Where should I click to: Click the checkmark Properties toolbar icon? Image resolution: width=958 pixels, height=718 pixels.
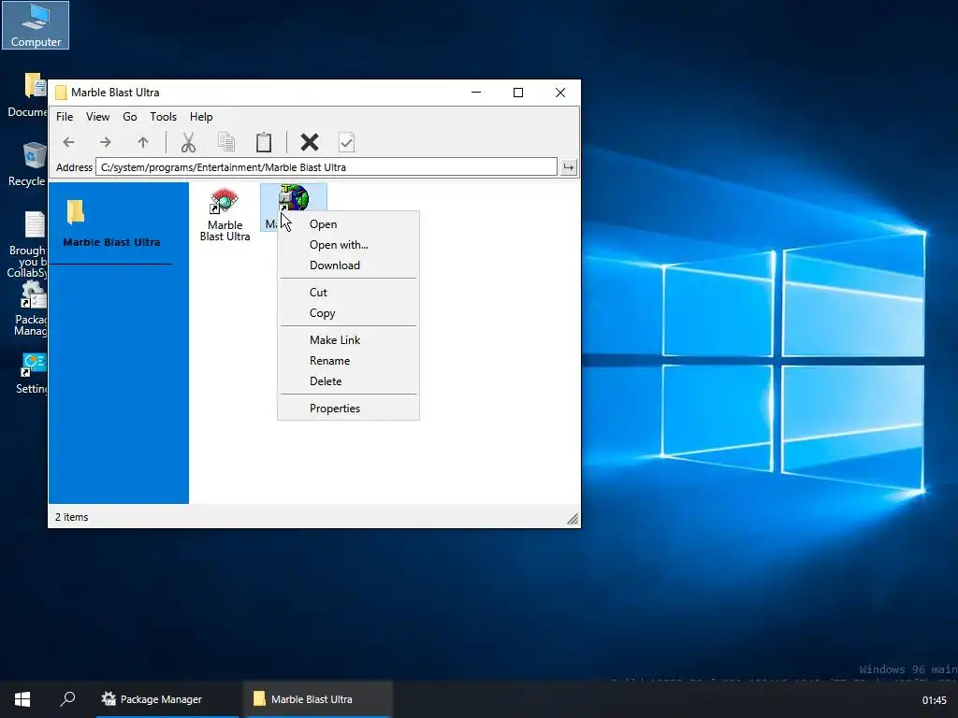coord(346,142)
